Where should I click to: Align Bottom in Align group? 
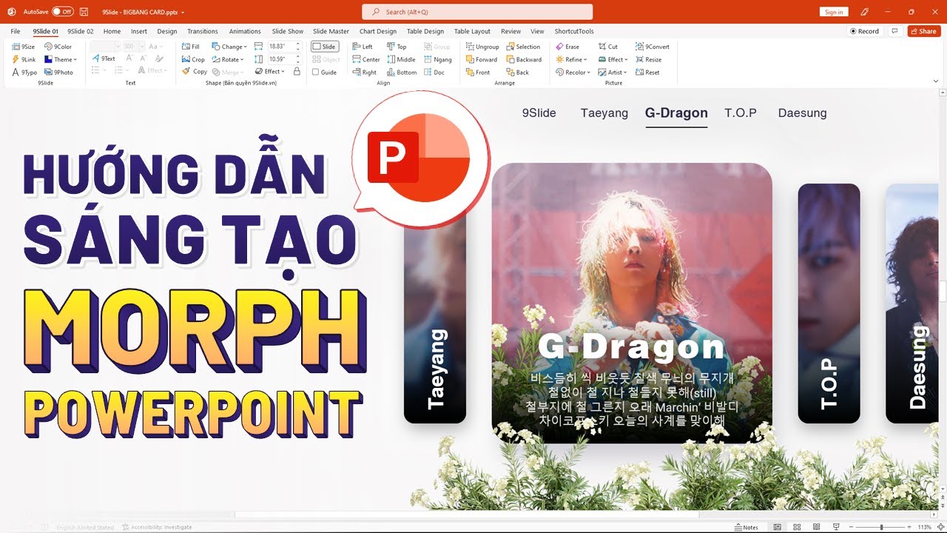coord(402,73)
